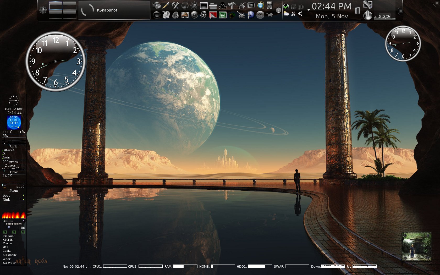440x275 pixels.
Task: Click the 02:44 PM digital clock
Action: [332, 6]
